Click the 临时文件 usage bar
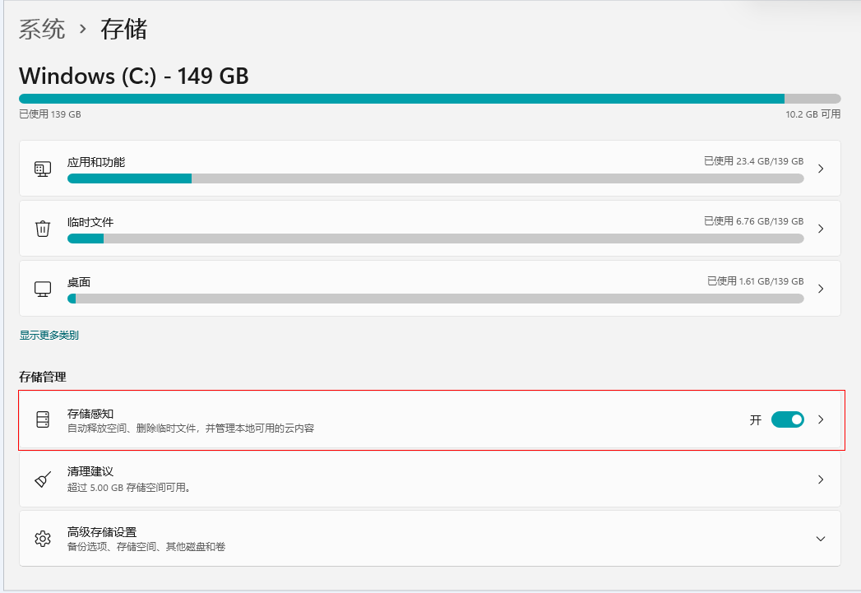This screenshot has width=861, height=593. 435,239
